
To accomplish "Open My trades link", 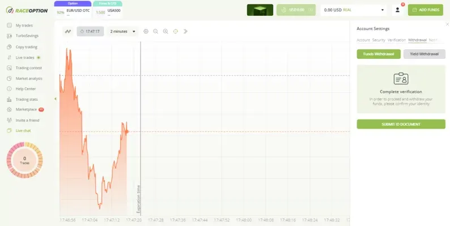I will click(24, 25).
